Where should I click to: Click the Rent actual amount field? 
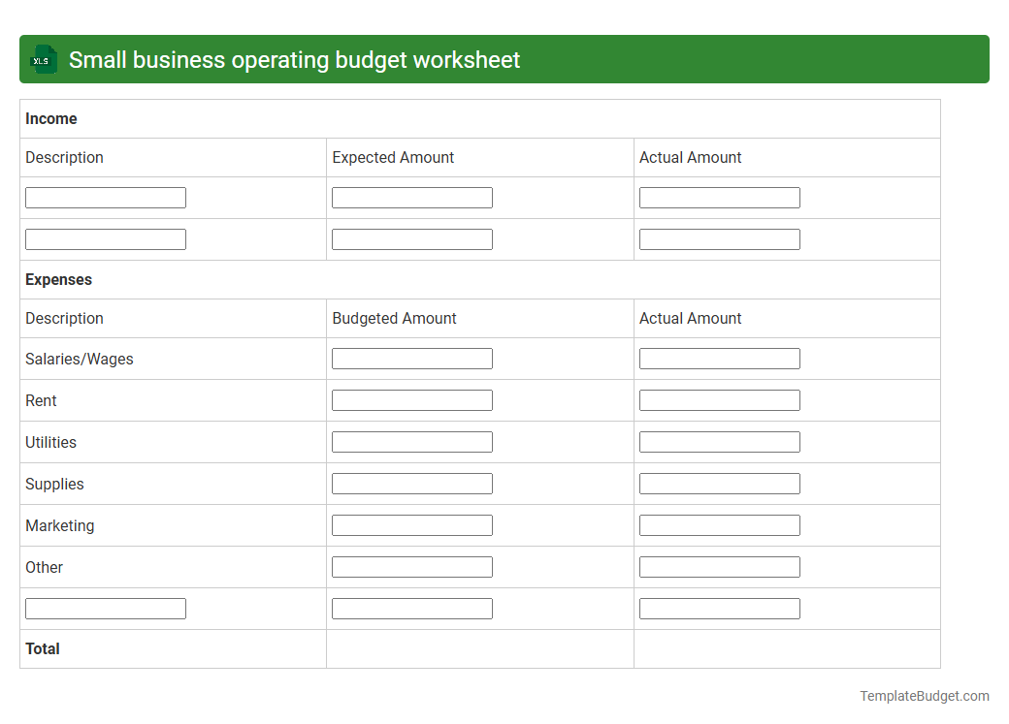[x=719, y=399]
